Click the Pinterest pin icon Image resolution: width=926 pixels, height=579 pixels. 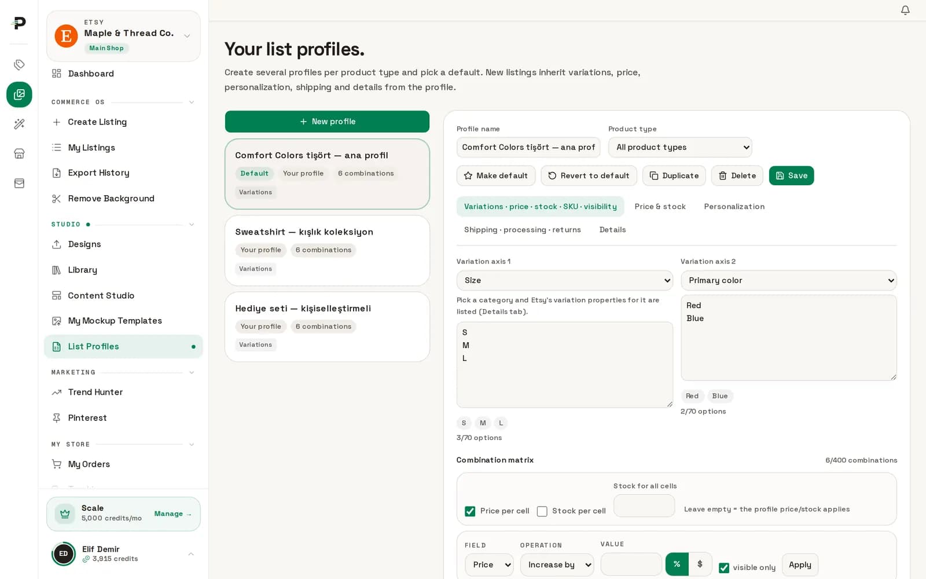pyautogui.click(x=56, y=418)
